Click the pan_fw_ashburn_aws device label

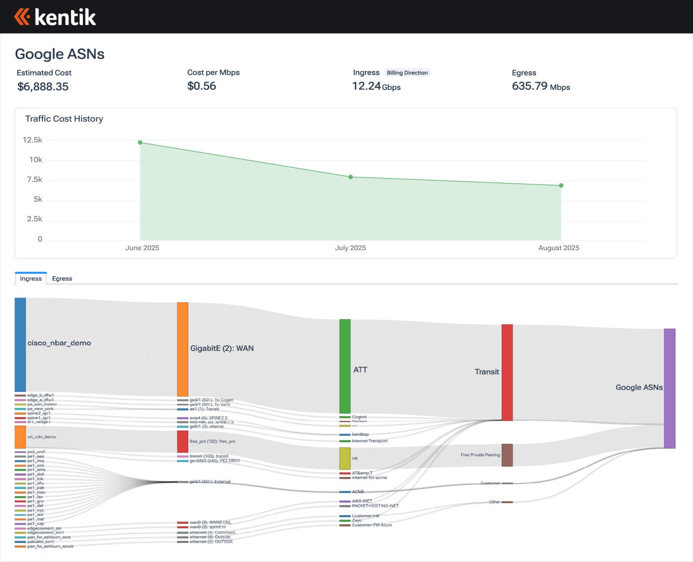coord(49,537)
